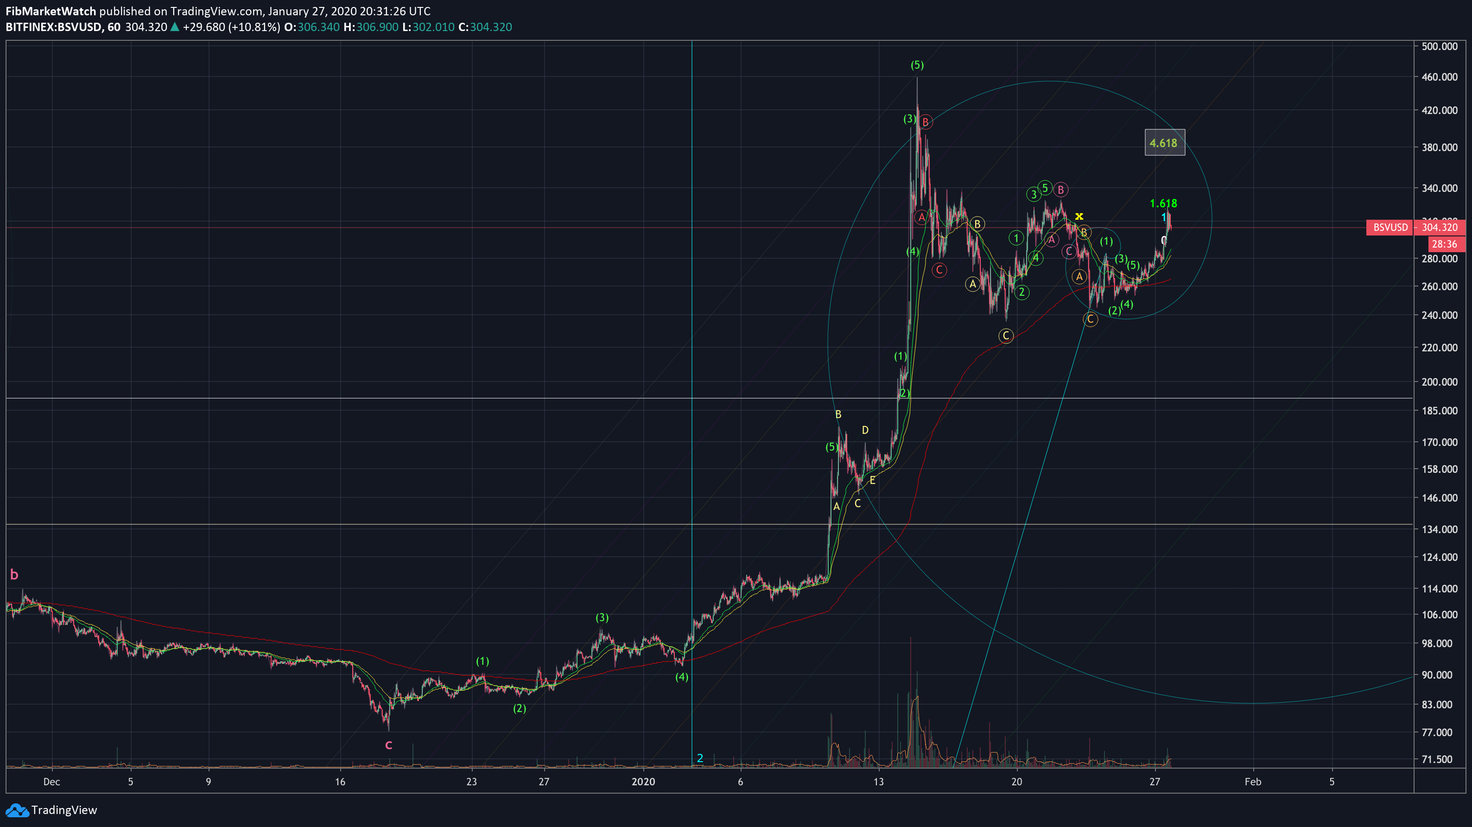Click the 420.000 price axis label
Screen dimensions: 1472x827
tap(1440, 110)
